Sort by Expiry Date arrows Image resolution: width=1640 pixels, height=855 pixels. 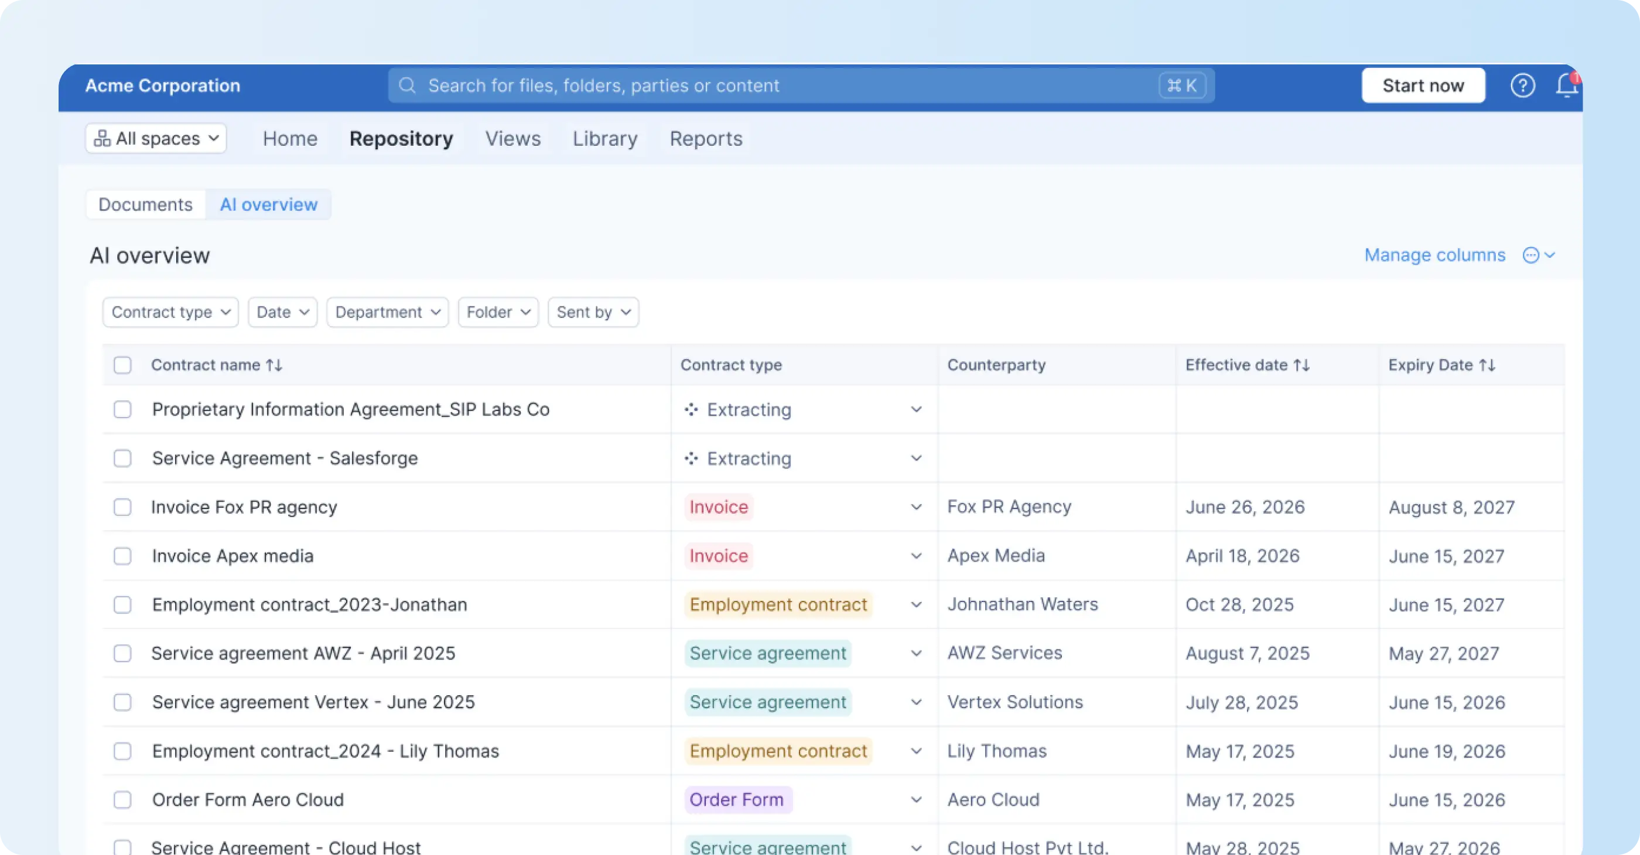tap(1487, 365)
